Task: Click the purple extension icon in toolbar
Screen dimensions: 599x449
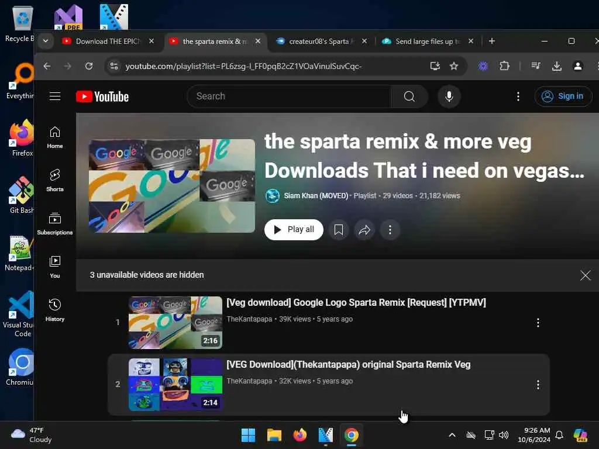Action: click(x=483, y=67)
